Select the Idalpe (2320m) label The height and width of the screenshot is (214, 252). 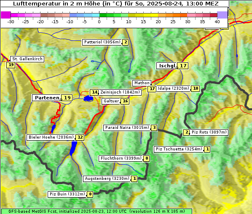pos(174,88)
